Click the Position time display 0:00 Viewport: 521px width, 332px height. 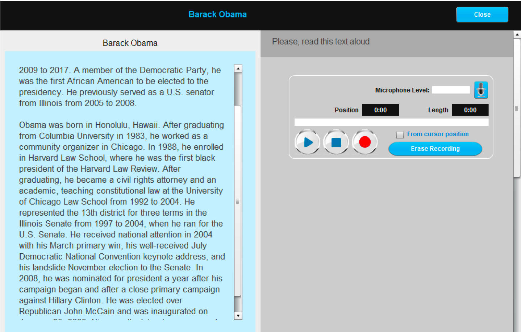[380, 110]
